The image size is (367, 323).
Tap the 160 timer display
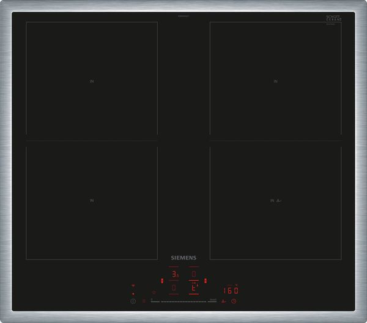point(230,290)
